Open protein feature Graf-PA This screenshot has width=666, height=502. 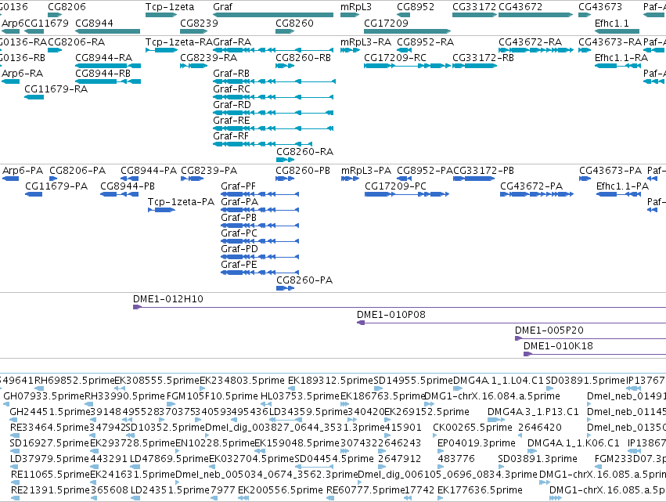point(260,210)
